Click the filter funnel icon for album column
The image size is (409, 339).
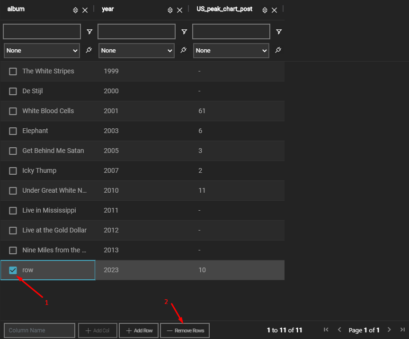coord(89,32)
